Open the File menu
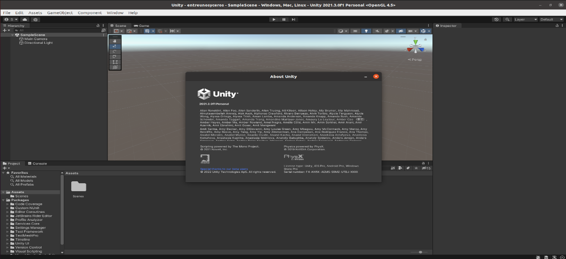Image resolution: width=566 pixels, height=259 pixels. [7, 13]
